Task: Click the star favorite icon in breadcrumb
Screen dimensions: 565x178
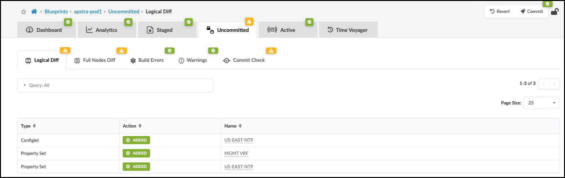Action: tap(23, 12)
